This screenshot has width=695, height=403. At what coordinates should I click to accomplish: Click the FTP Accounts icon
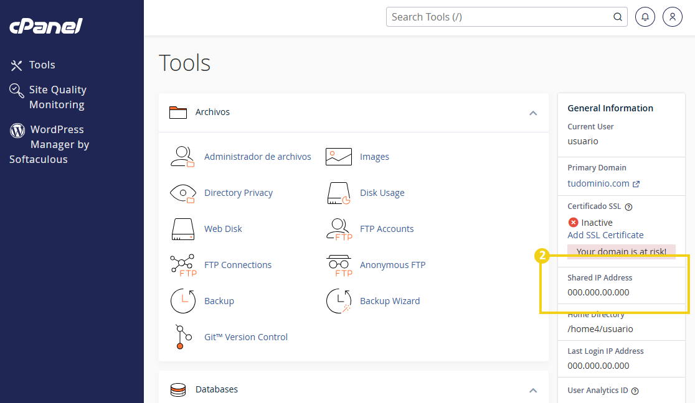click(339, 229)
